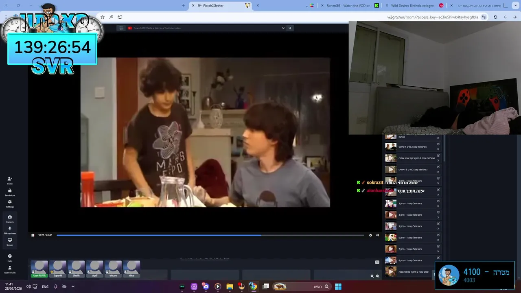Click the search magnifier button
Screen dimensions: 521x293
tap(290, 28)
